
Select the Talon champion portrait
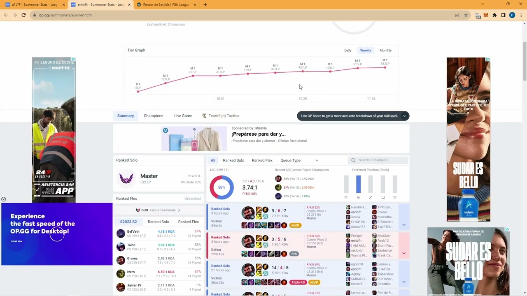coord(121,247)
